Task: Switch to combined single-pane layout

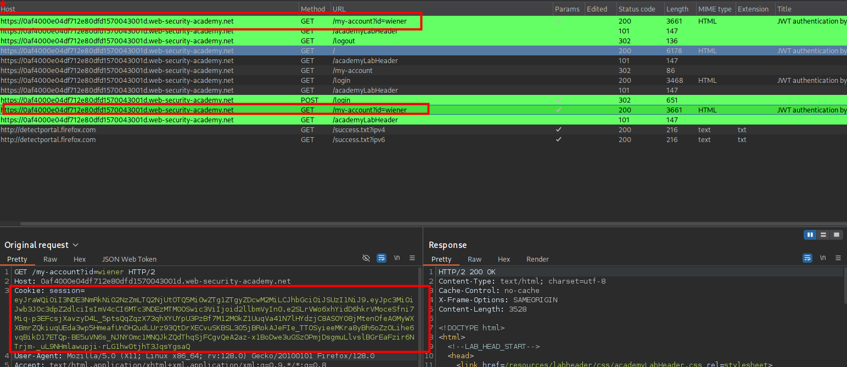Action: tap(836, 235)
